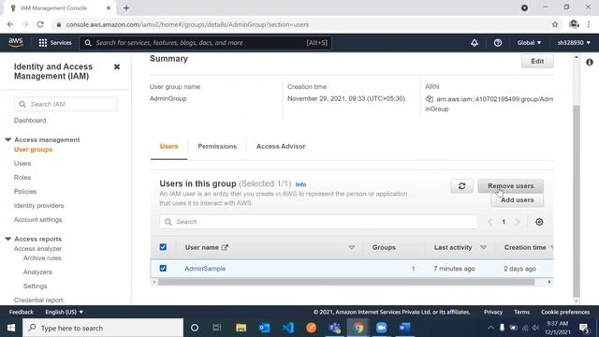
Task: Open Users in the sidebar
Action: (x=22, y=164)
